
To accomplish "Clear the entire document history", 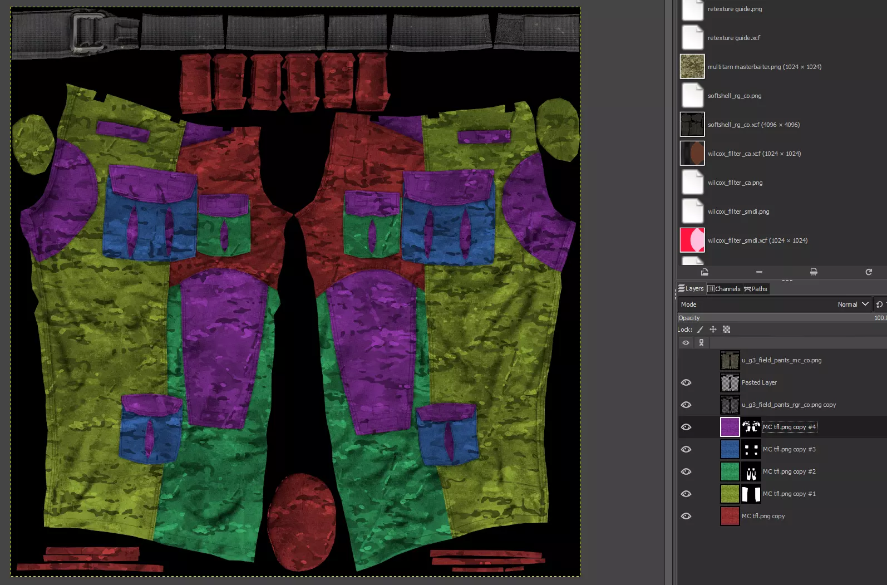I will [814, 272].
